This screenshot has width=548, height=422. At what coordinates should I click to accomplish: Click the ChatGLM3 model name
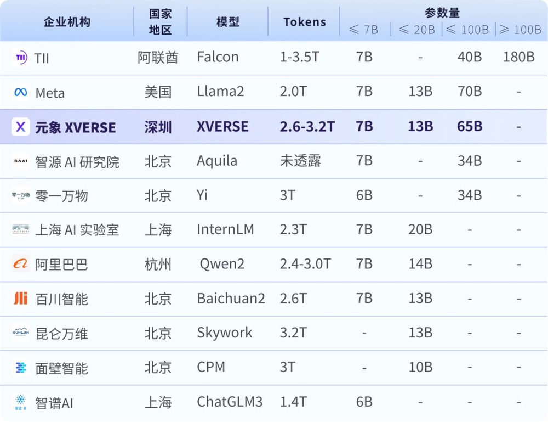pyautogui.click(x=230, y=402)
